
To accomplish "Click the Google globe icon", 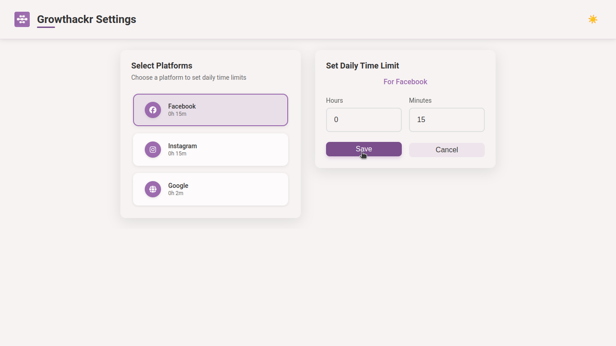I will tap(153, 189).
